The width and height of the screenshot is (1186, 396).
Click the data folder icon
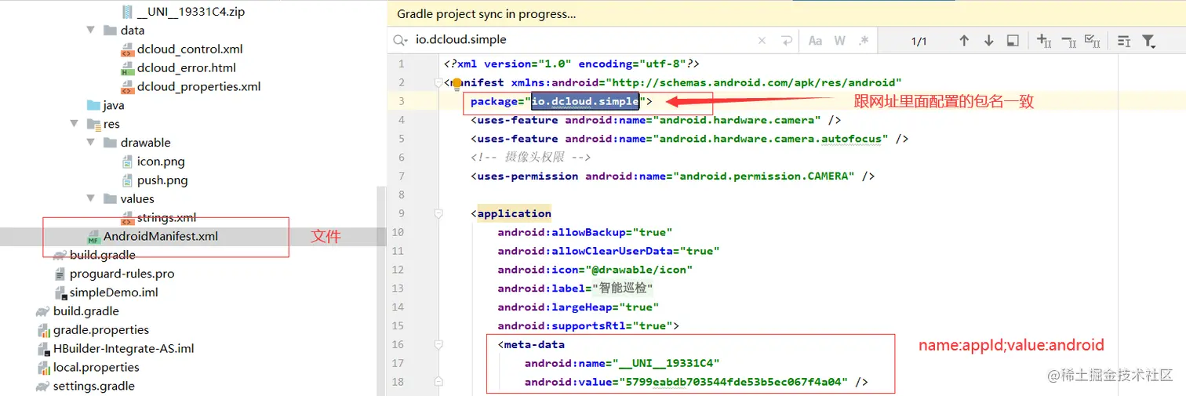111,31
